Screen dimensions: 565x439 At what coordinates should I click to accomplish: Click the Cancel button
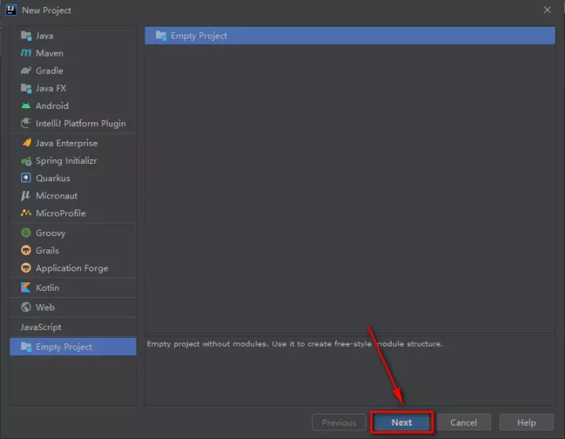coord(464,423)
